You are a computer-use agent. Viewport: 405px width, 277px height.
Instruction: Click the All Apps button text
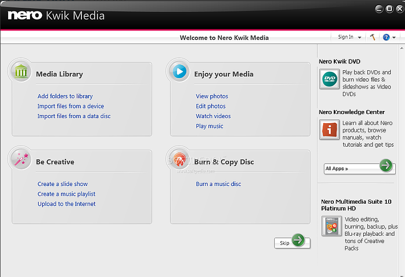(336, 169)
